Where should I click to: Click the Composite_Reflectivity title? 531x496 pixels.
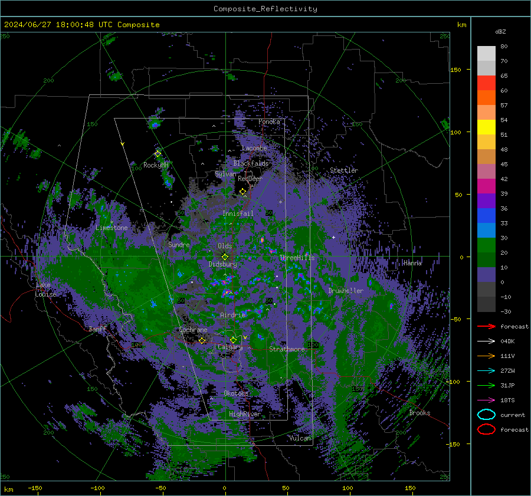tap(265, 9)
